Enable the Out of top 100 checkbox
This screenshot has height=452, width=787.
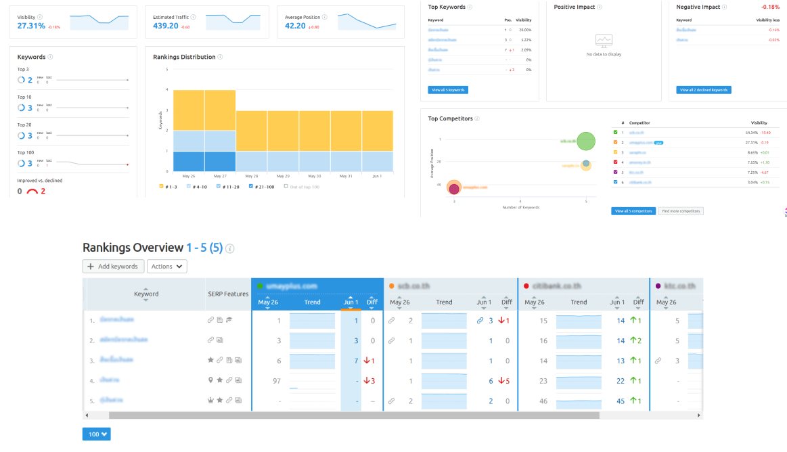click(x=286, y=186)
